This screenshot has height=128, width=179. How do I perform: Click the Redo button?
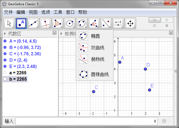167,20
